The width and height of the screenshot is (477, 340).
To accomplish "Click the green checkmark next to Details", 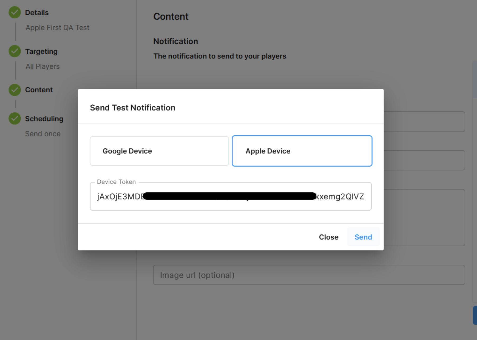I will pyautogui.click(x=15, y=12).
